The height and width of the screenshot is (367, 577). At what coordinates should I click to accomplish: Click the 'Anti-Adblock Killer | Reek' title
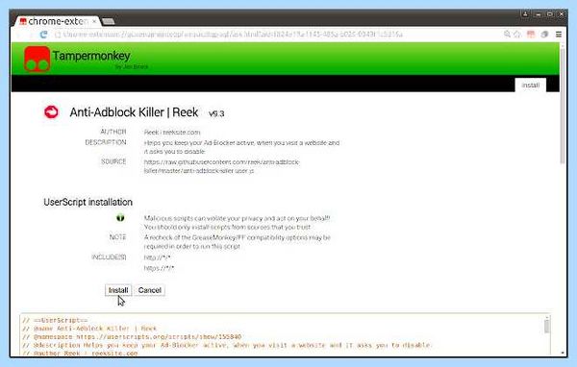click(134, 112)
